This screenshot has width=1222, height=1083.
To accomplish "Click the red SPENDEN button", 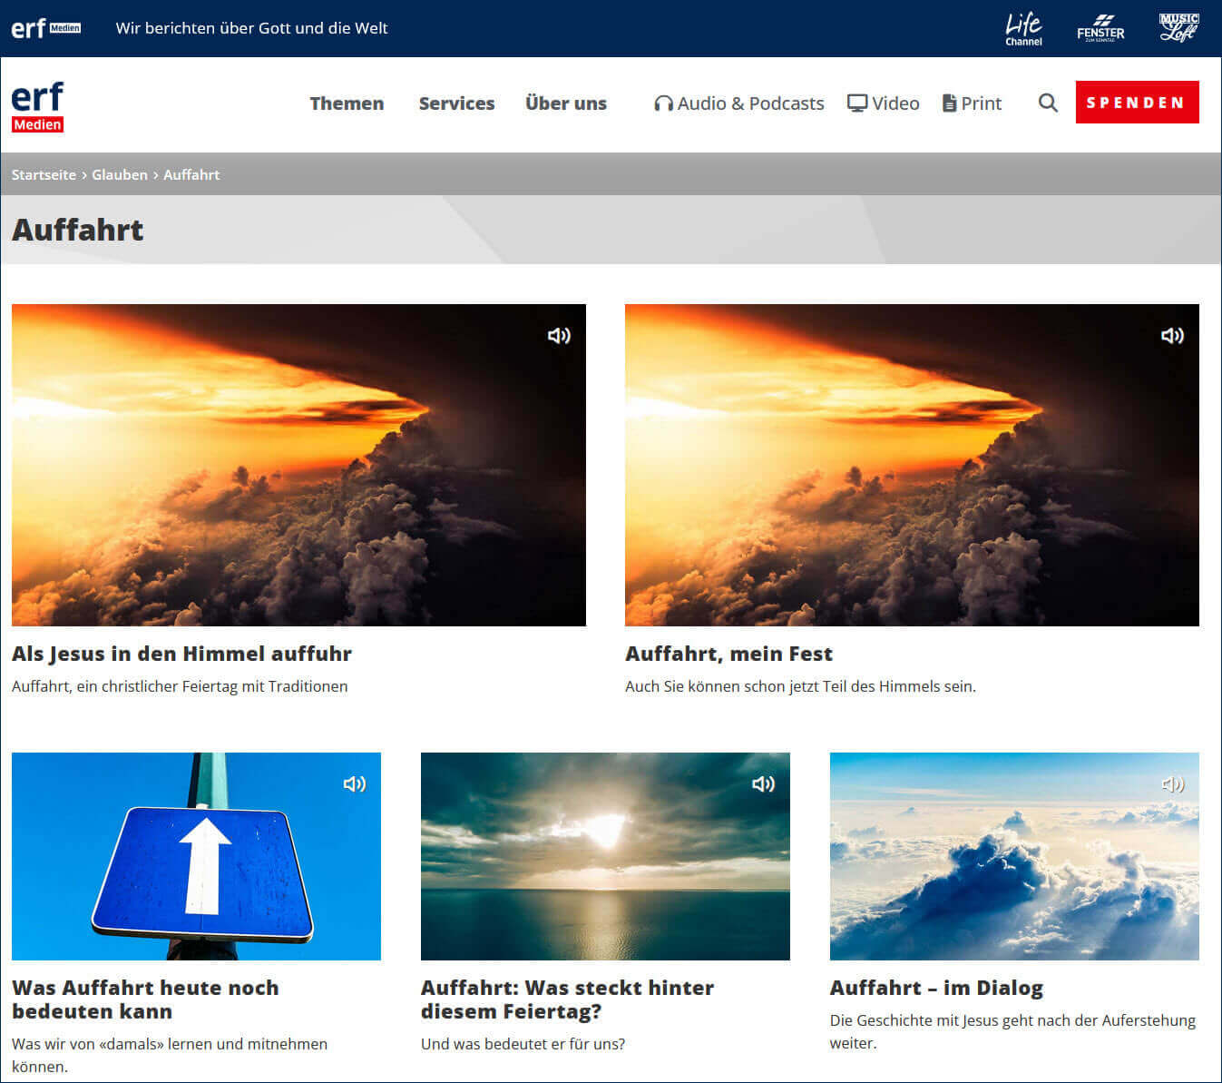I will 1137,103.
